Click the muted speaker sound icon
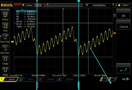Viewport: 132px width, 90px height. coord(128,79)
